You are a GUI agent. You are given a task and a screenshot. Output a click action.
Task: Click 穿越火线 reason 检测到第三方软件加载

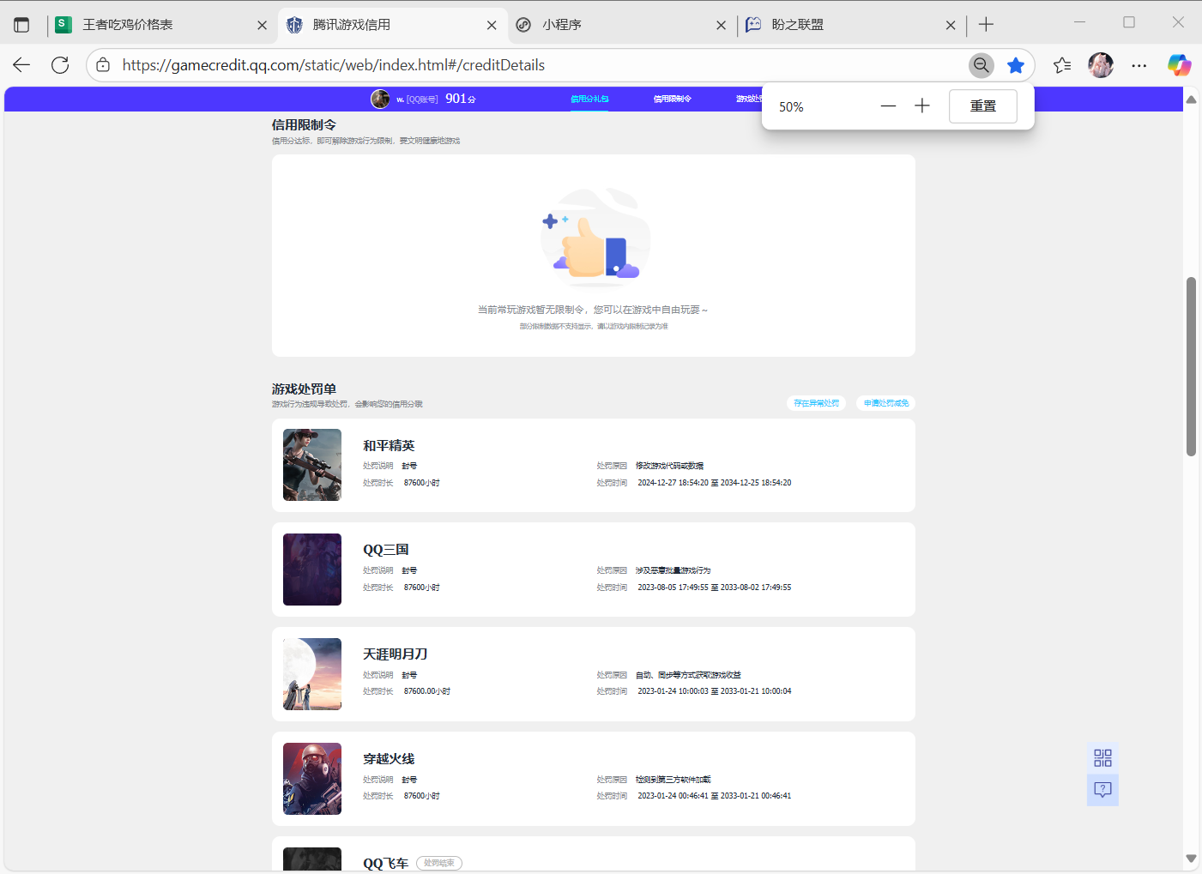point(673,780)
